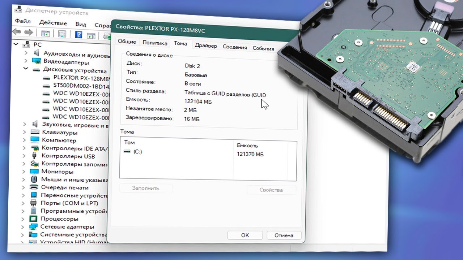Expand the Сетевые адаптеры chevron
Viewport: 463px width, 260px height.
pos(23,227)
